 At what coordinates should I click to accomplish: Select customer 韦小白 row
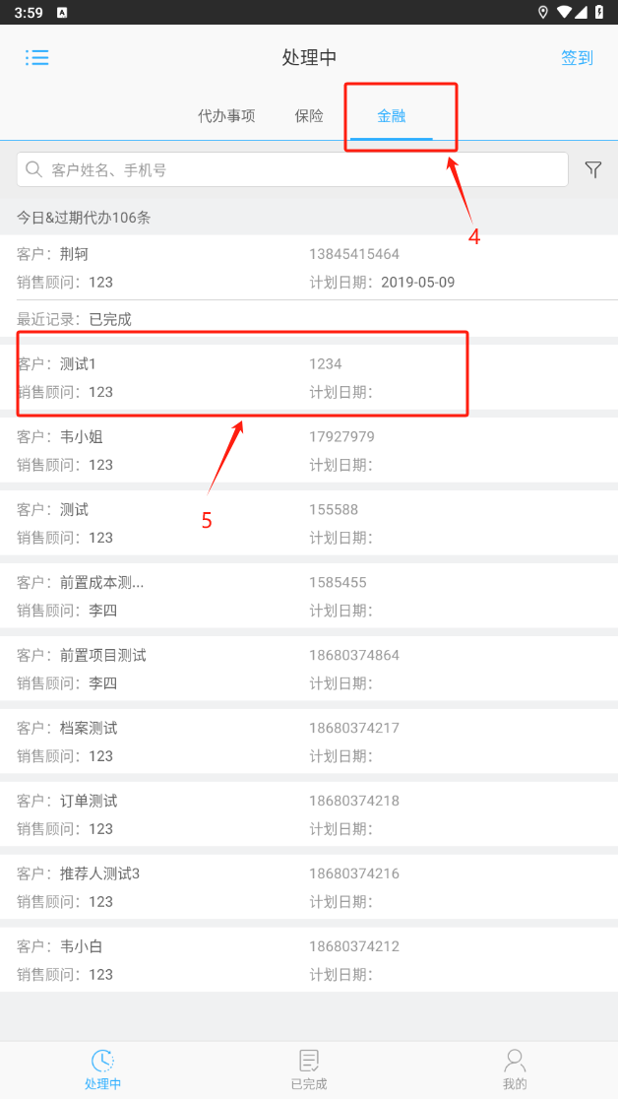309,961
